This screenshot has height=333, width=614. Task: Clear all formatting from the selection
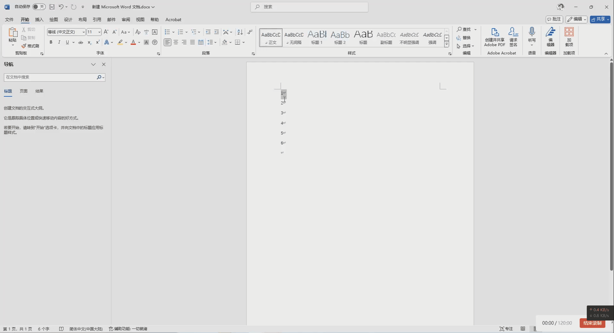[138, 32]
